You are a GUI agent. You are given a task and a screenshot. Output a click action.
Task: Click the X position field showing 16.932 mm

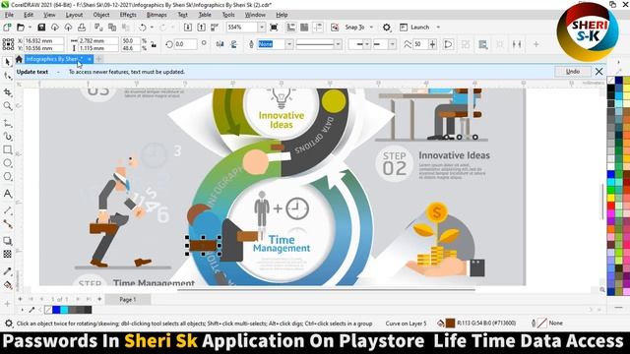coord(43,40)
